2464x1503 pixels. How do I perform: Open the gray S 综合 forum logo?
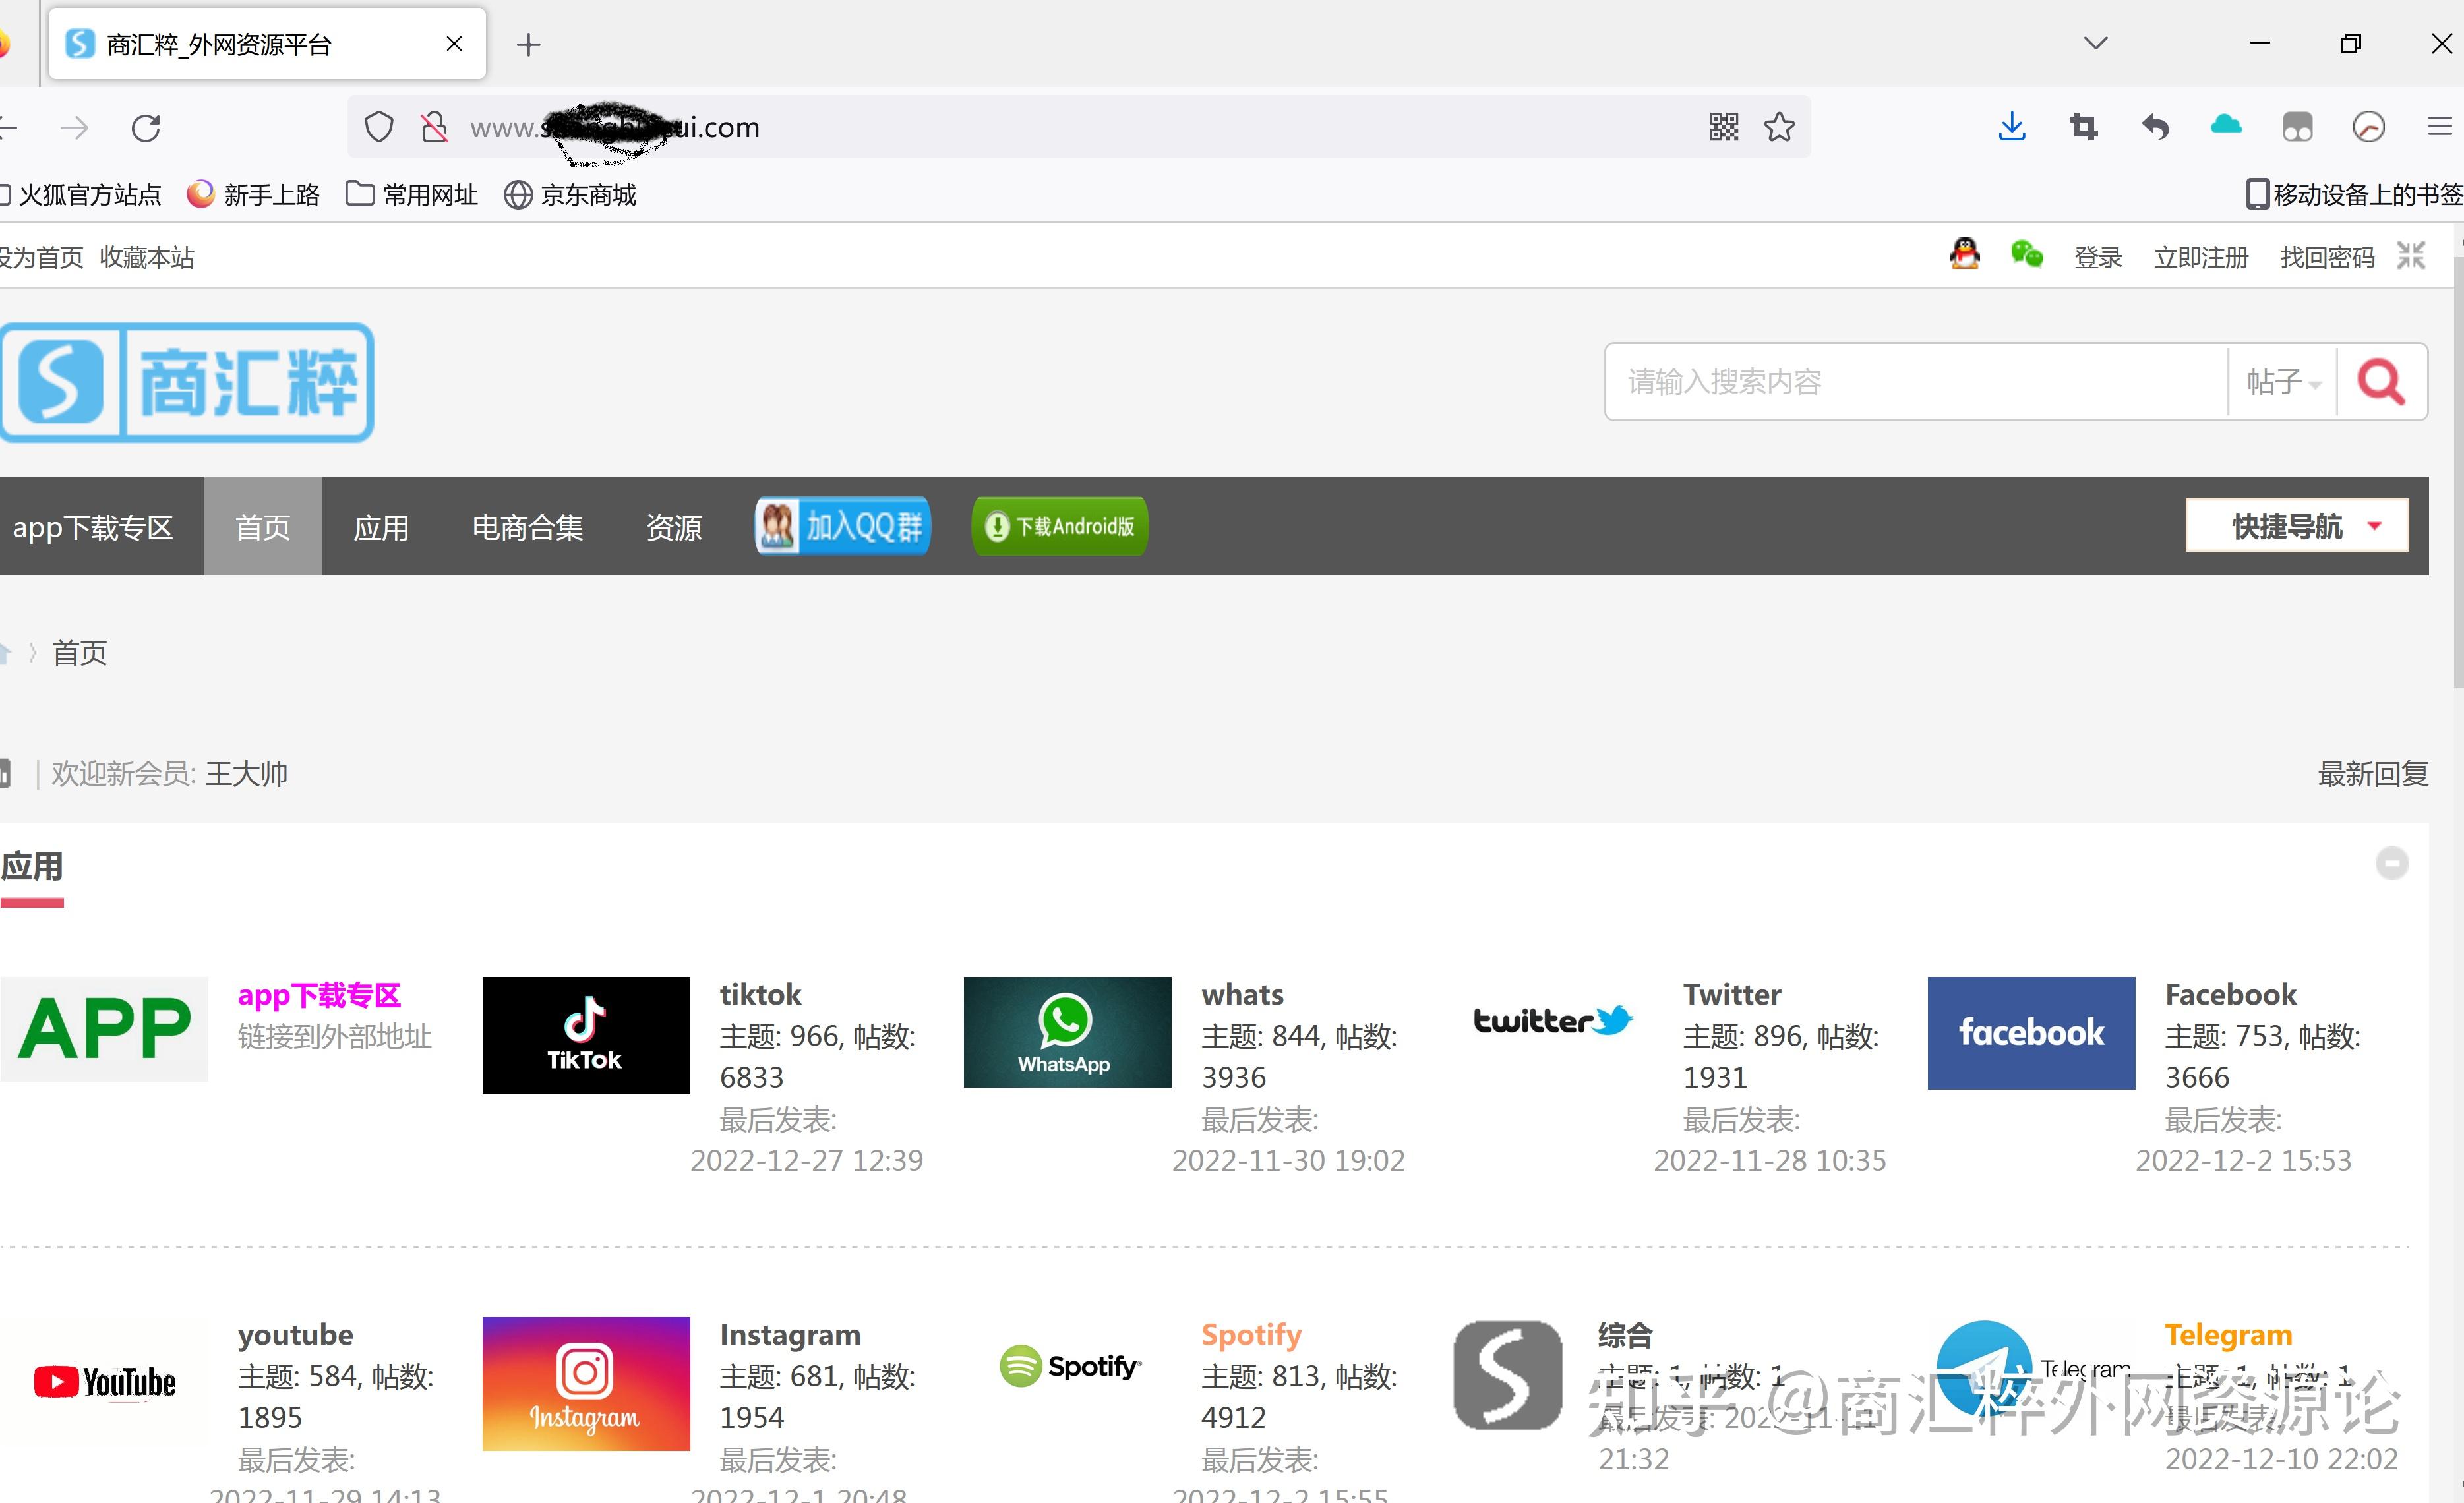coord(1507,1374)
